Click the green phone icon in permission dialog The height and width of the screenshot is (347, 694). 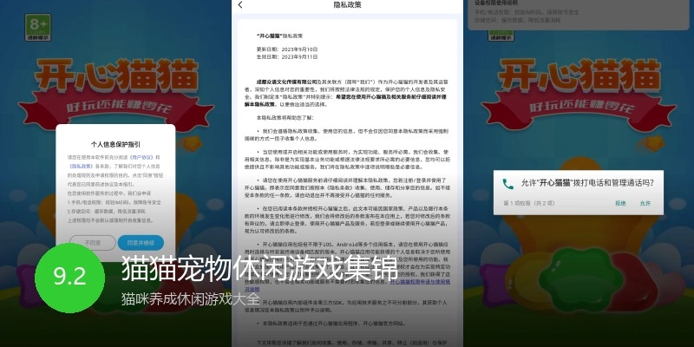[508, 184]
